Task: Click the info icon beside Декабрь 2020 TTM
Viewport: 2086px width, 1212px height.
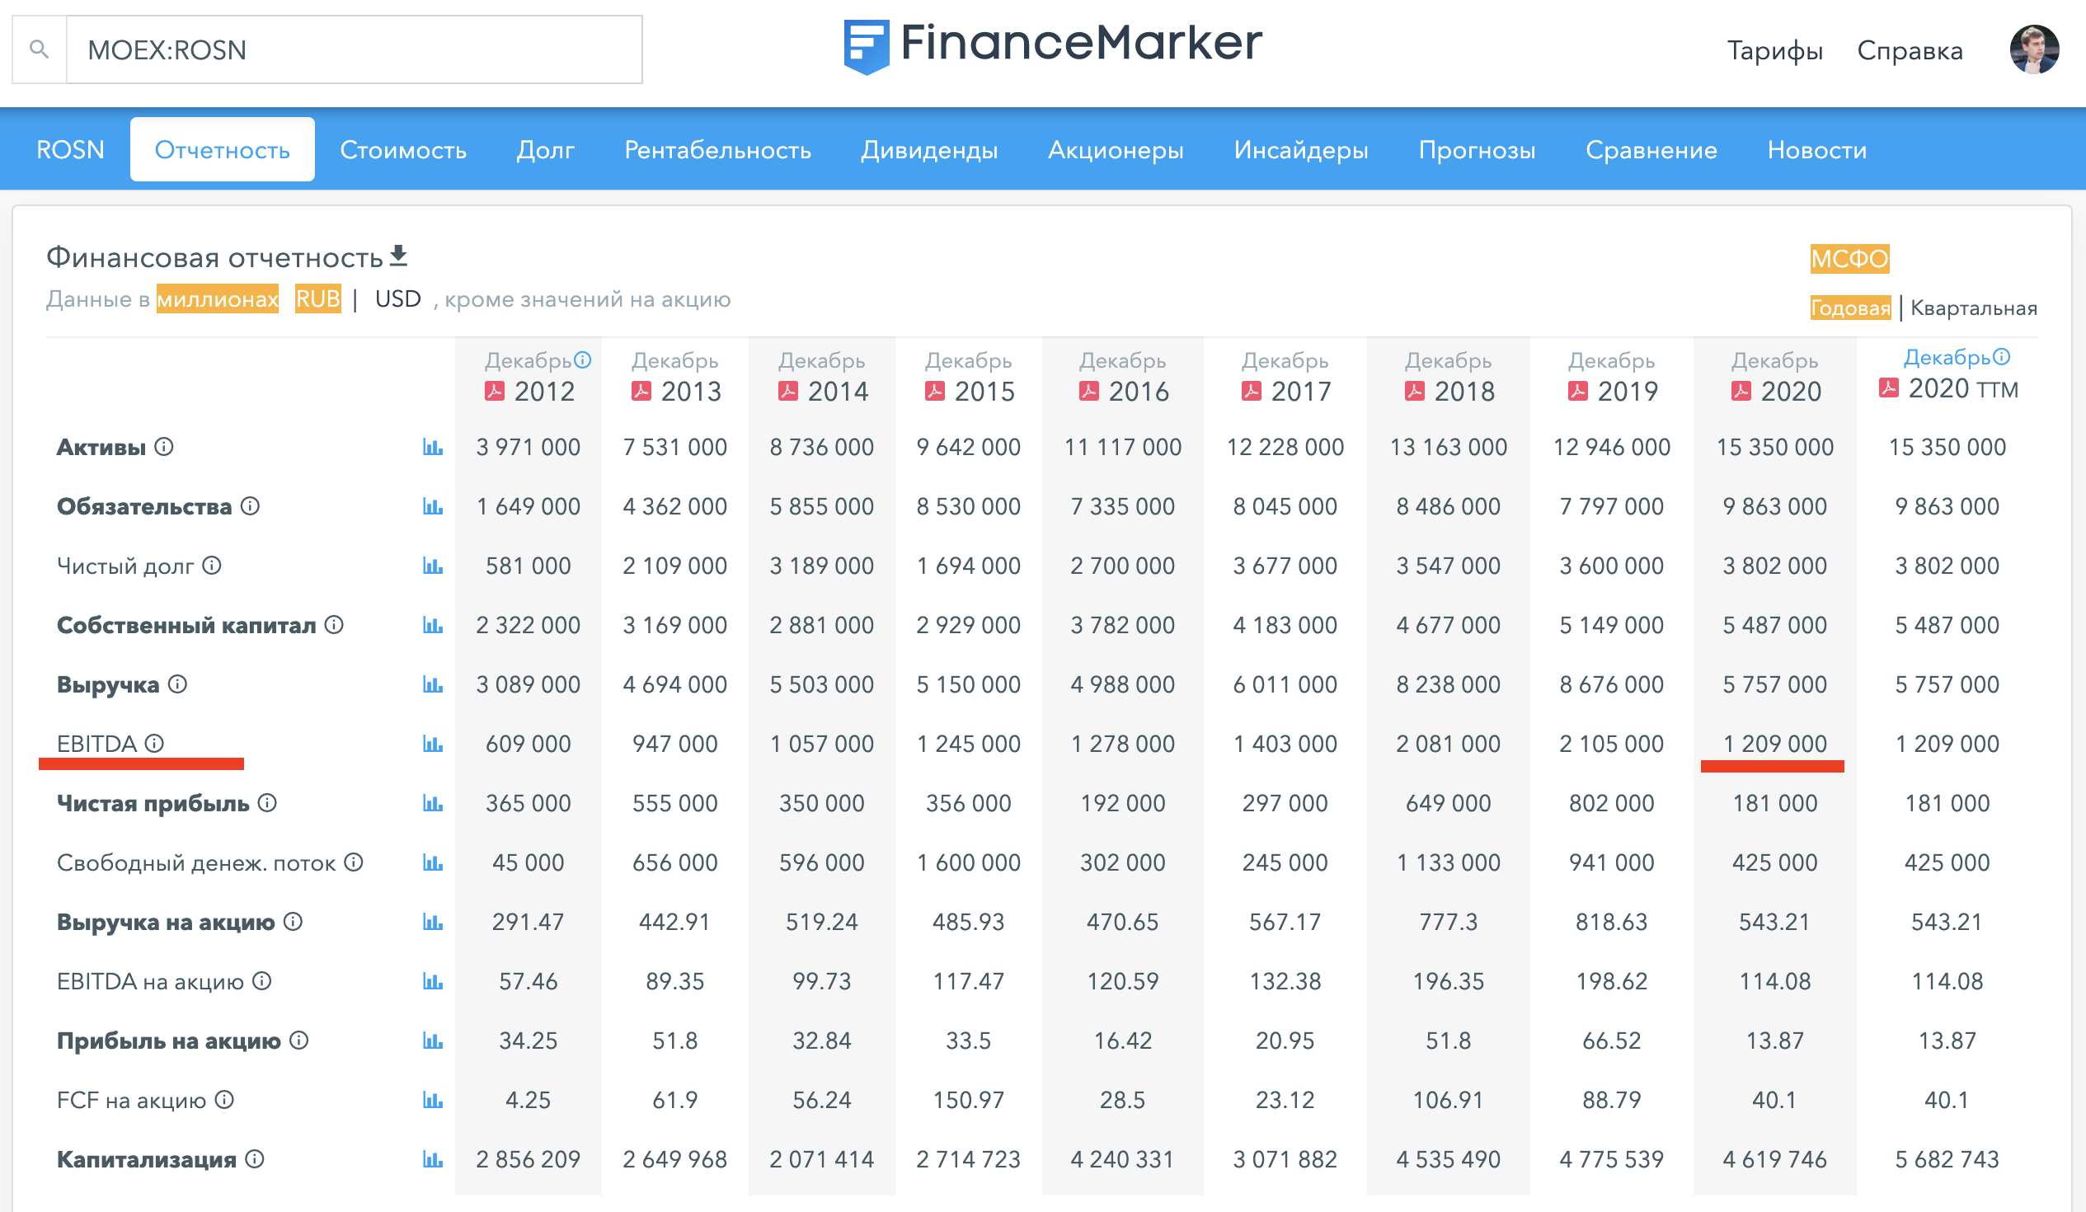Action: point(2002,356)
